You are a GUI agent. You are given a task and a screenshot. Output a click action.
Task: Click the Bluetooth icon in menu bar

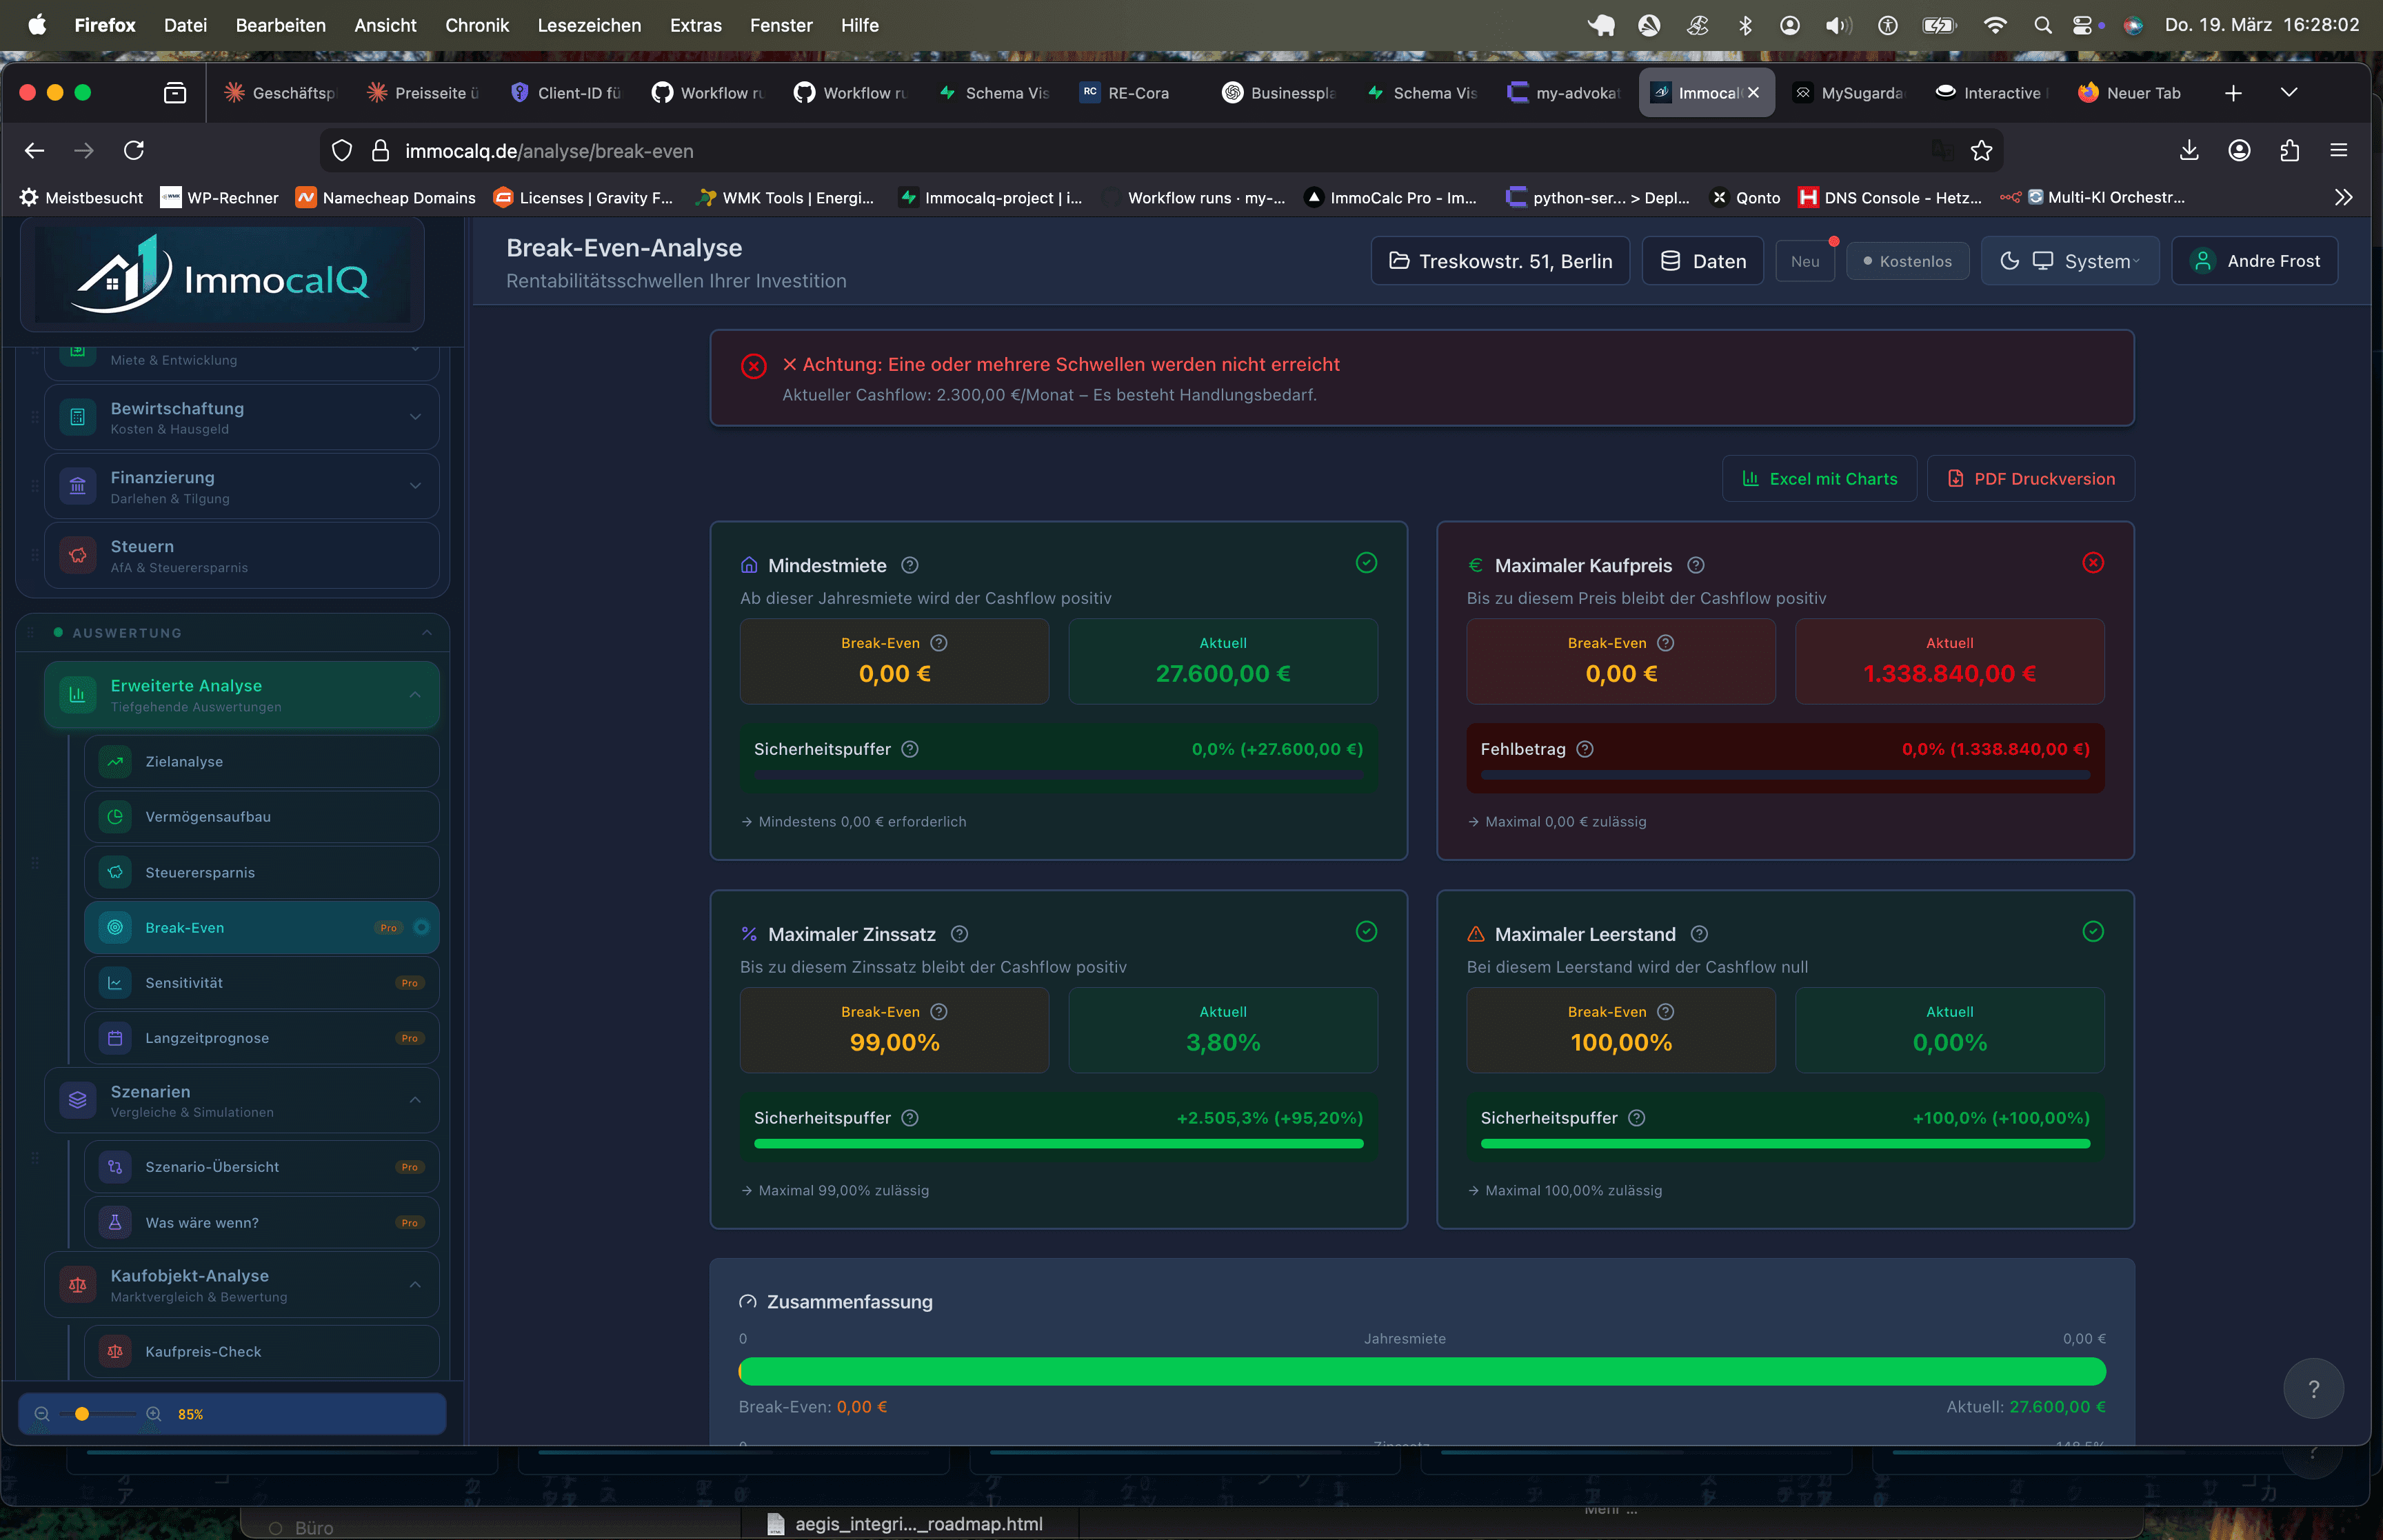tap(1745, 26)
